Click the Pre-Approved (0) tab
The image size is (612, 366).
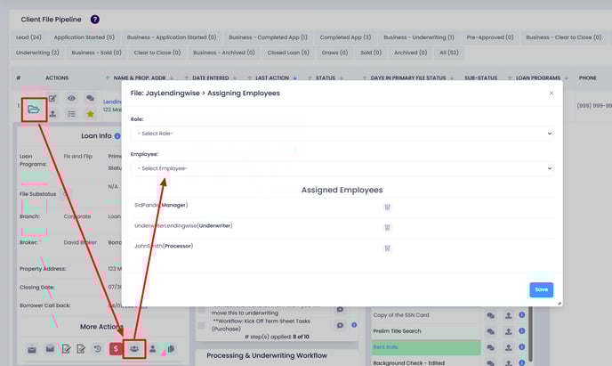490,37
